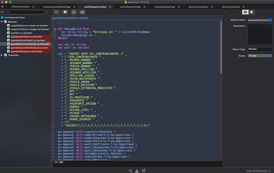Show the warnings triangle panel in the bottom bar
Viewport: 274px width, 173px height.
coord(137,171)
